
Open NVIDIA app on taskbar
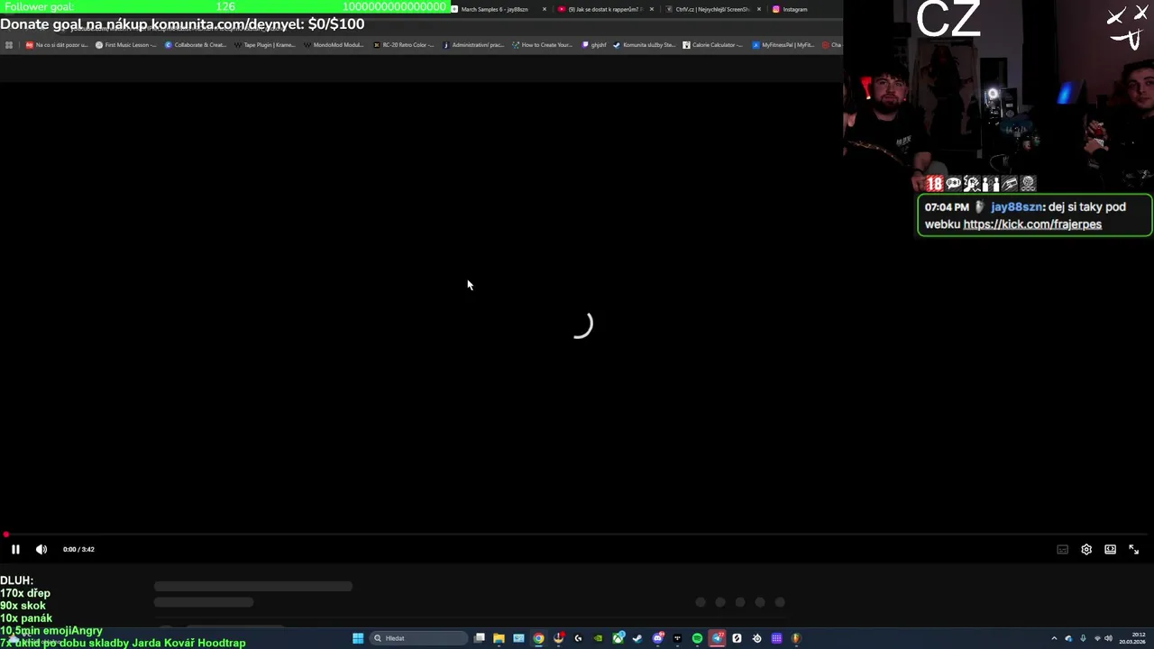coord(598,638)
